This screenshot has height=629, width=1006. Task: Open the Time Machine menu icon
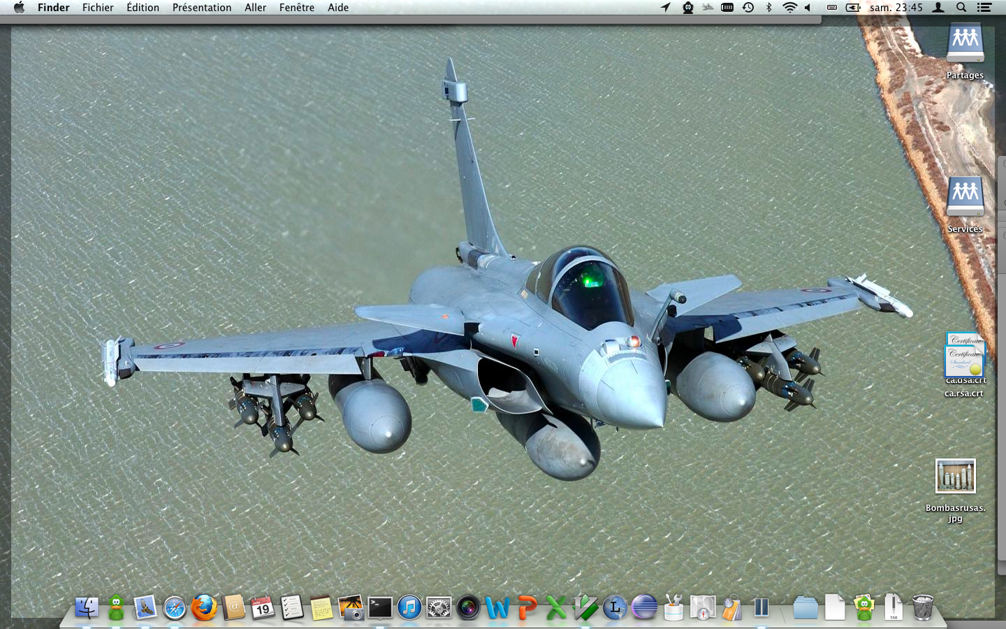[748, 8]
